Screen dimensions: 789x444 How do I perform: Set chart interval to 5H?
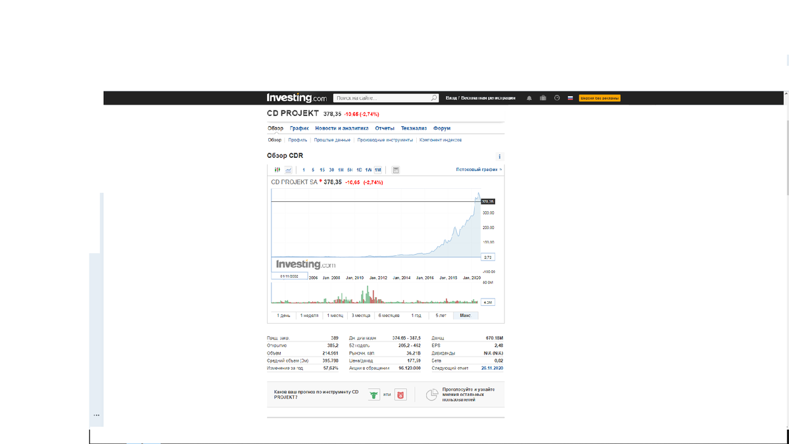[350, 170]
